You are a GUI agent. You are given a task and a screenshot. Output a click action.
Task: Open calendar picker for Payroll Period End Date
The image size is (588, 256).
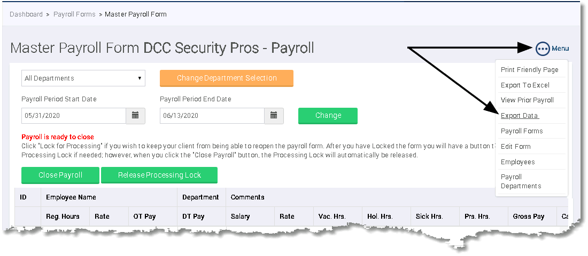coord(274,116)
